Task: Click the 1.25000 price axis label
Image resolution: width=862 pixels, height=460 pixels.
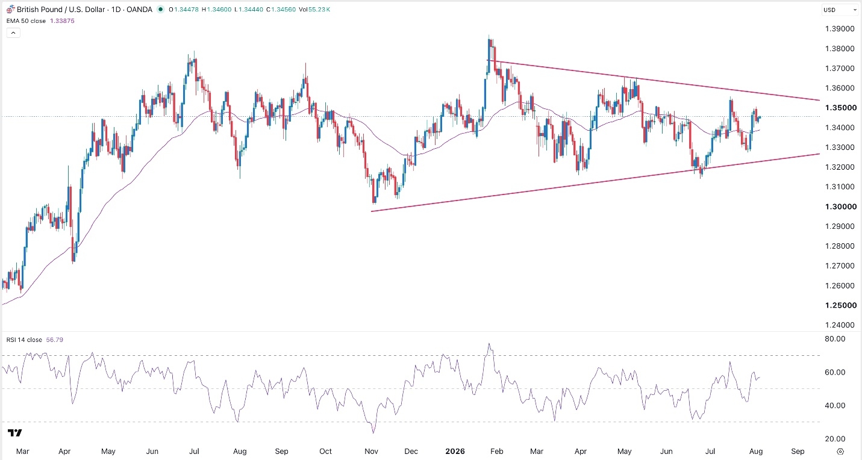Action: click(840, 305)
